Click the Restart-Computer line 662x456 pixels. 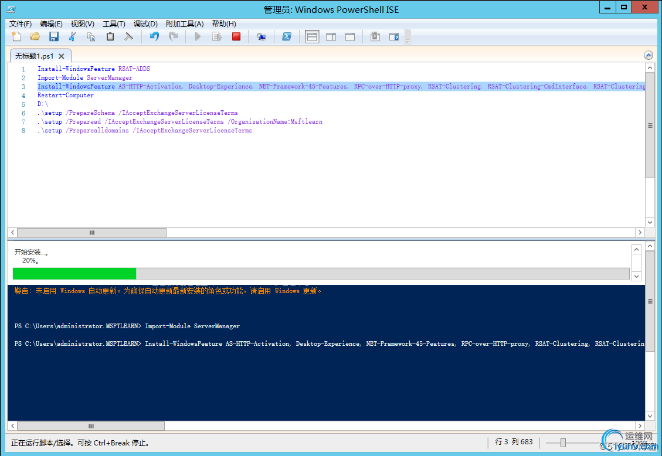[66, 96]
